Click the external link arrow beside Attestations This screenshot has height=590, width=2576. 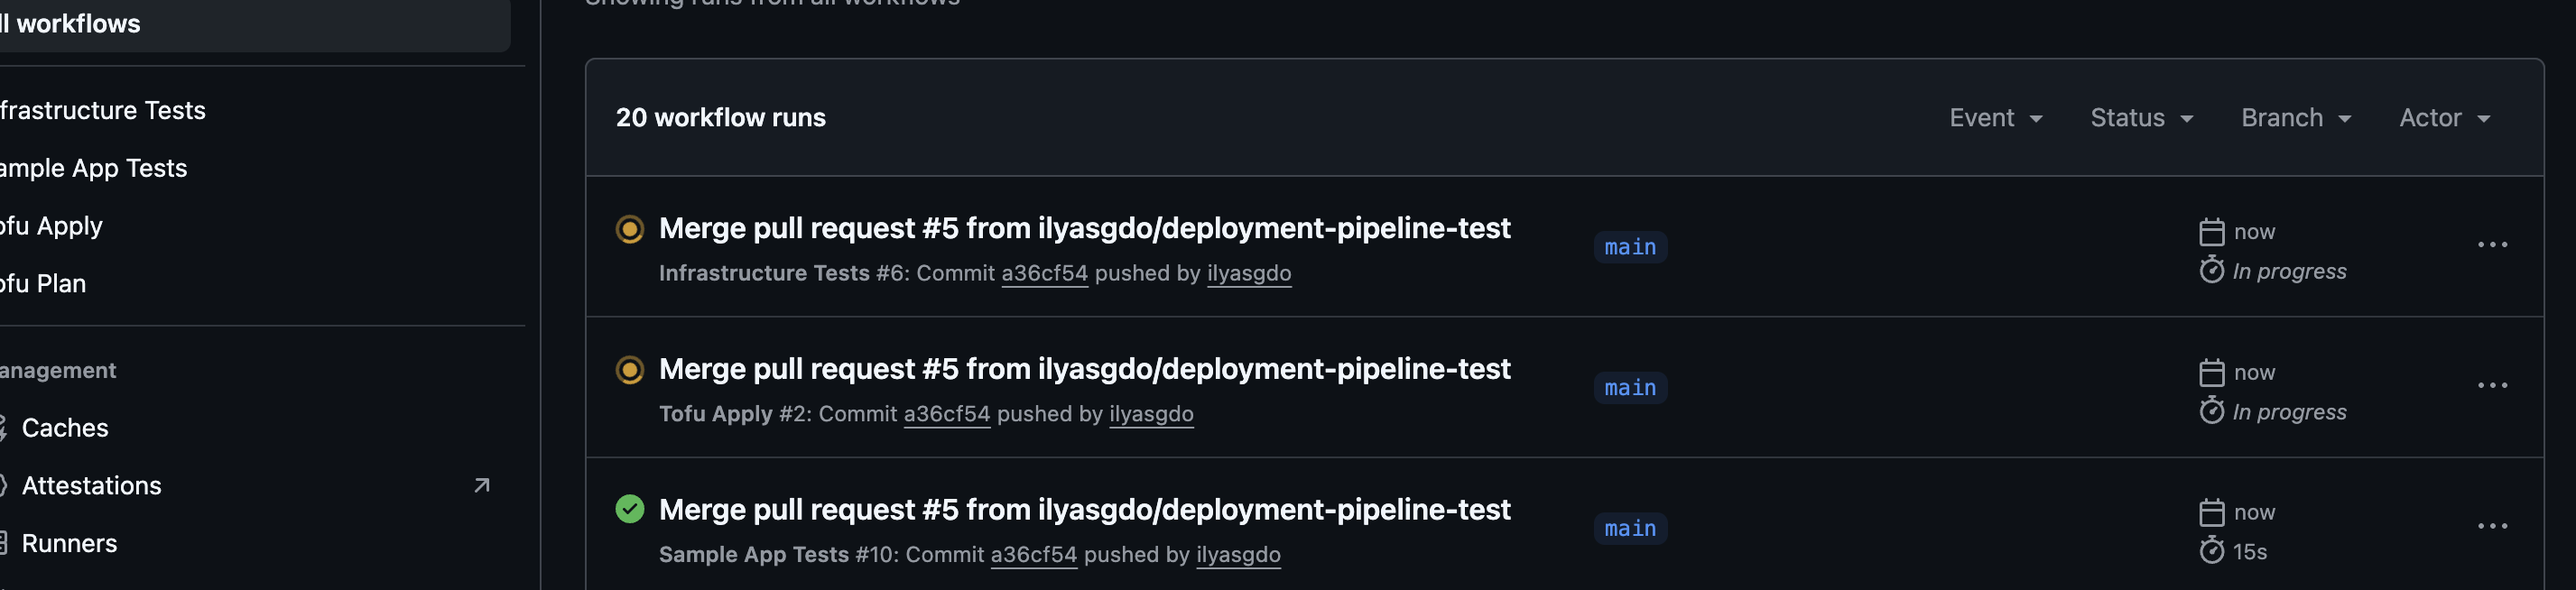point(481,486)
